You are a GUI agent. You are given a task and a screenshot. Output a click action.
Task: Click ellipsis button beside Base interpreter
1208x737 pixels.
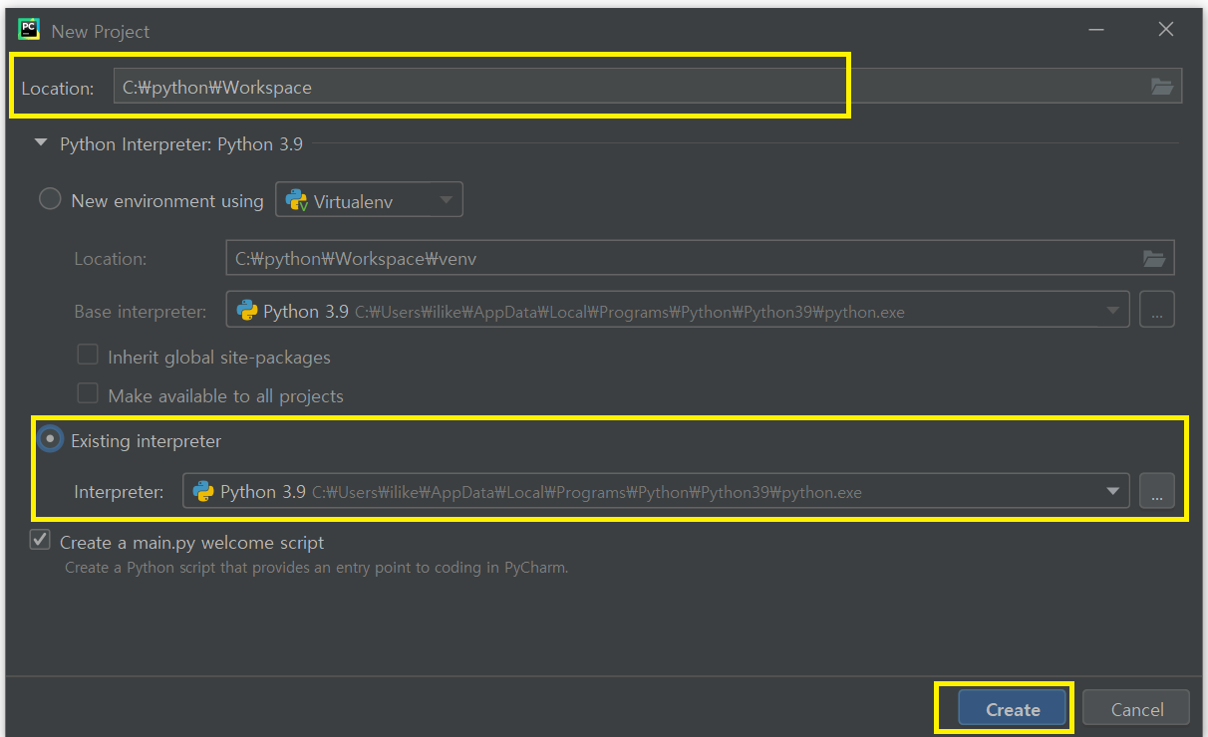[x=1156, y=311]
